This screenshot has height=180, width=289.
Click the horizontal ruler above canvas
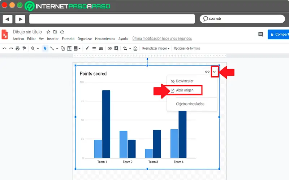[x=150, y=55]
